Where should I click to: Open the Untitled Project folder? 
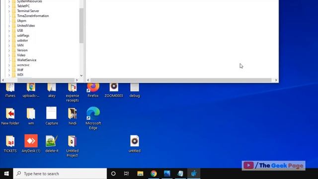73,146
